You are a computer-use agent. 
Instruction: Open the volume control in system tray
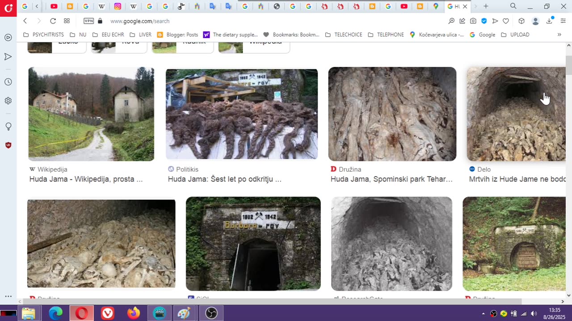click(x=534, y=313)
